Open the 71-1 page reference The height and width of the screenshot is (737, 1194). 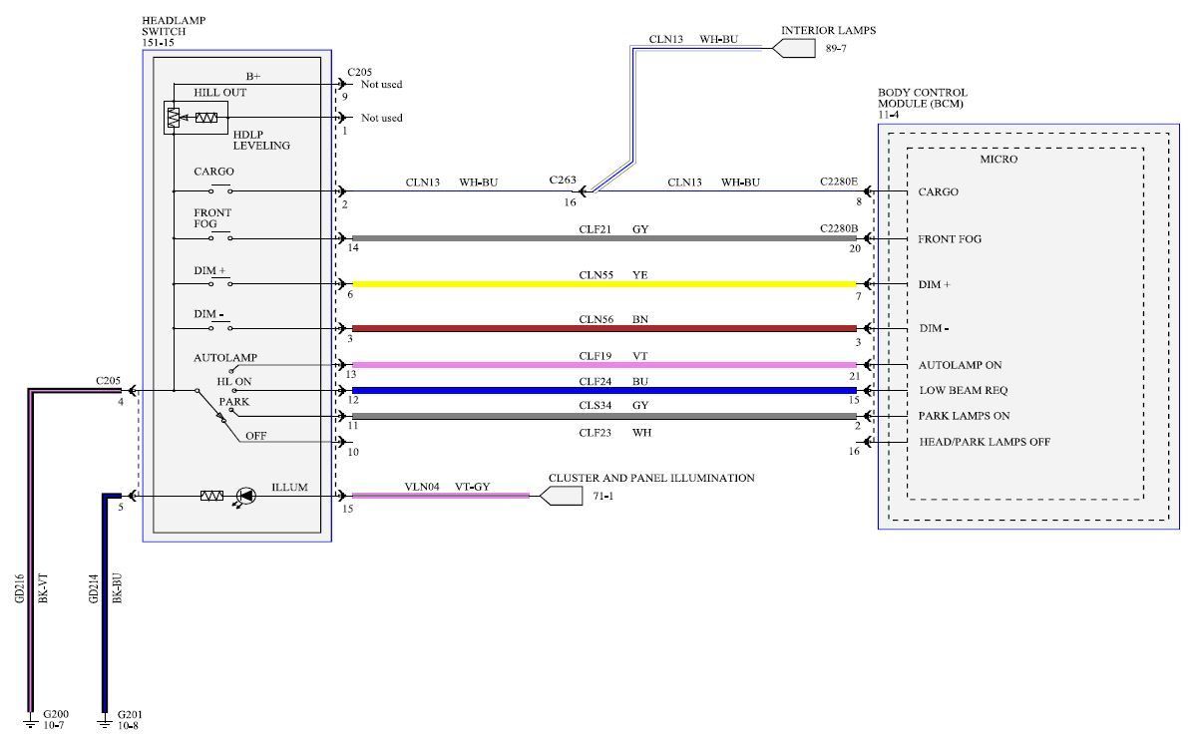pos(600,496)
